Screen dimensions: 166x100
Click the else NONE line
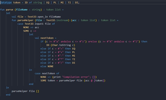click(47, 66)
